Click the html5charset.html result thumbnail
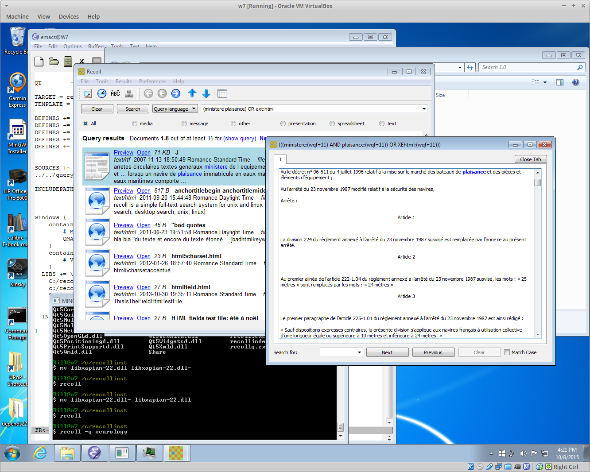Viewport: 590px width, 472px height. pyautogui.click(x=97, y=263)
